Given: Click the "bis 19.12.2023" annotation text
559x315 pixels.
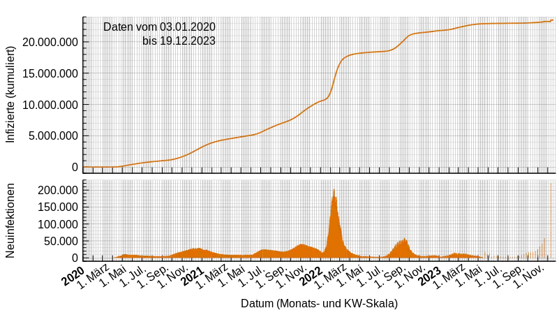Looking at the screenshot, I should [x=179, y=41].
